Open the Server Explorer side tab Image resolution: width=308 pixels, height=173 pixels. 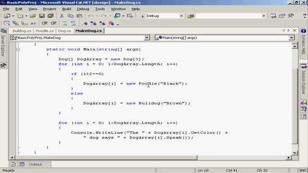(3, 42)
